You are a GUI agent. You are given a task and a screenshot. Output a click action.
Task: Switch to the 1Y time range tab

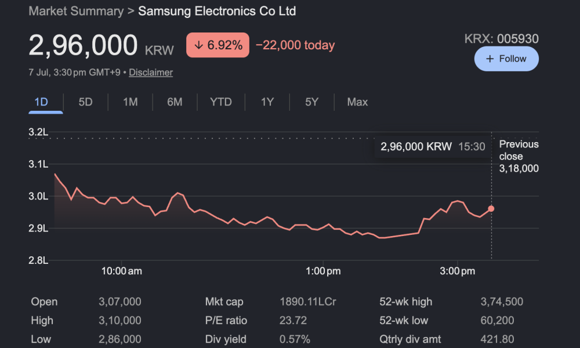coord(267,102)
